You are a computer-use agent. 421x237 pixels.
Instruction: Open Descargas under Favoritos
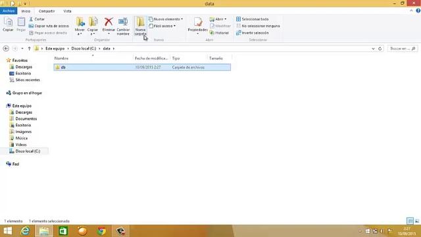click(21, 67)
